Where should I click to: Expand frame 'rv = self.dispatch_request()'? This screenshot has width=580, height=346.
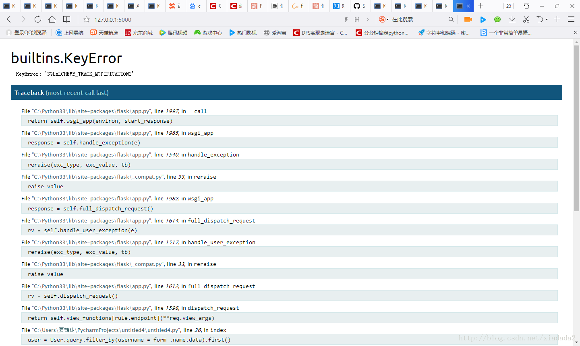coord(289,296)
